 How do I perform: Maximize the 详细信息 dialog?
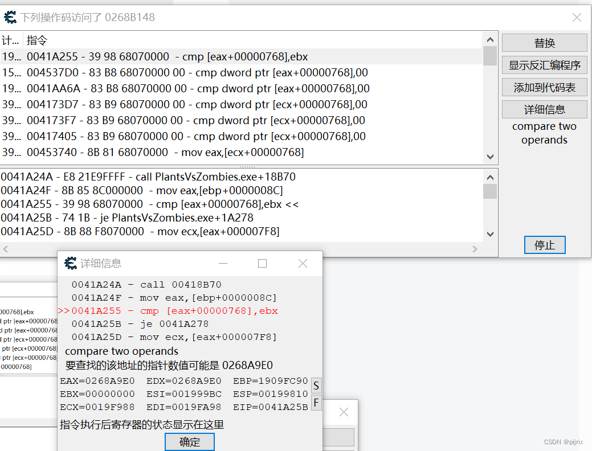coord(263,264)
